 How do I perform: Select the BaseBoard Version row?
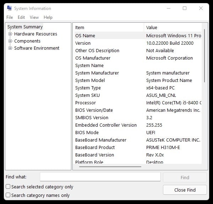[138, 155]
